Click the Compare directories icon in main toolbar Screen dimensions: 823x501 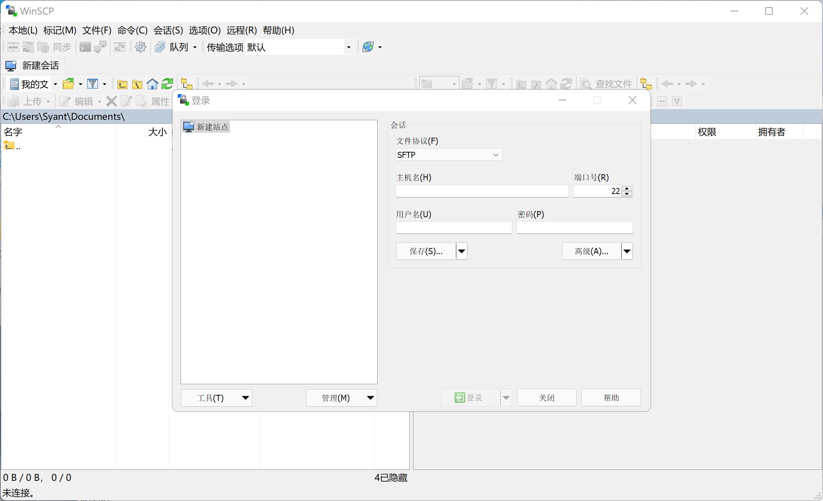pyautogui.click(x=13, y=47)
